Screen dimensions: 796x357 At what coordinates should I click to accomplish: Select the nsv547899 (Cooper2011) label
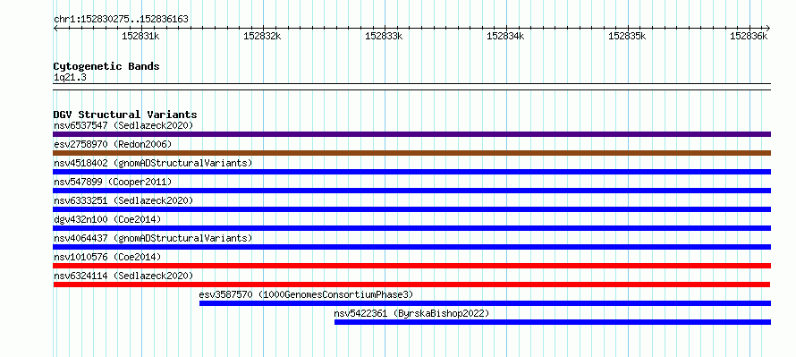113,182
